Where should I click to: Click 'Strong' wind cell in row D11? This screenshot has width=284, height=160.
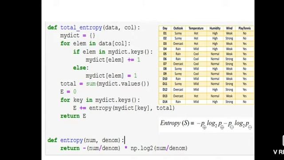point(229,84)
